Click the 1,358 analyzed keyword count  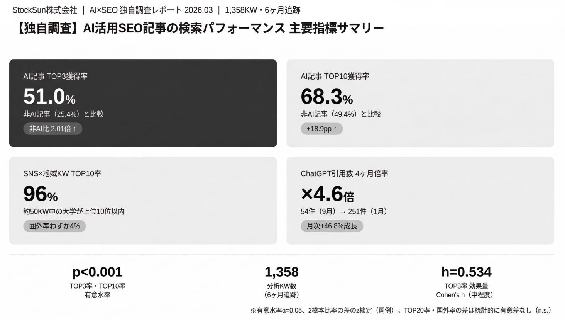(281, 272)
